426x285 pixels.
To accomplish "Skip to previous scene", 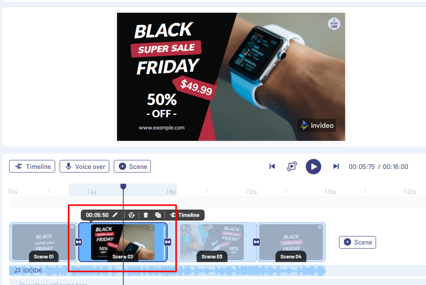I will [x=272, y=166].
